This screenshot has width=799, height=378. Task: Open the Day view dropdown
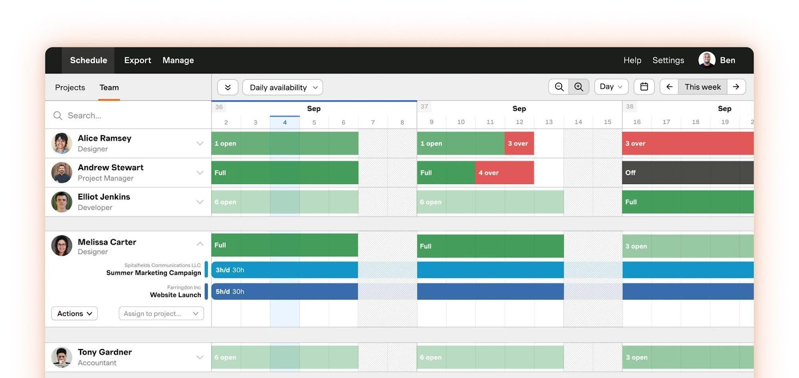(611, 87)
